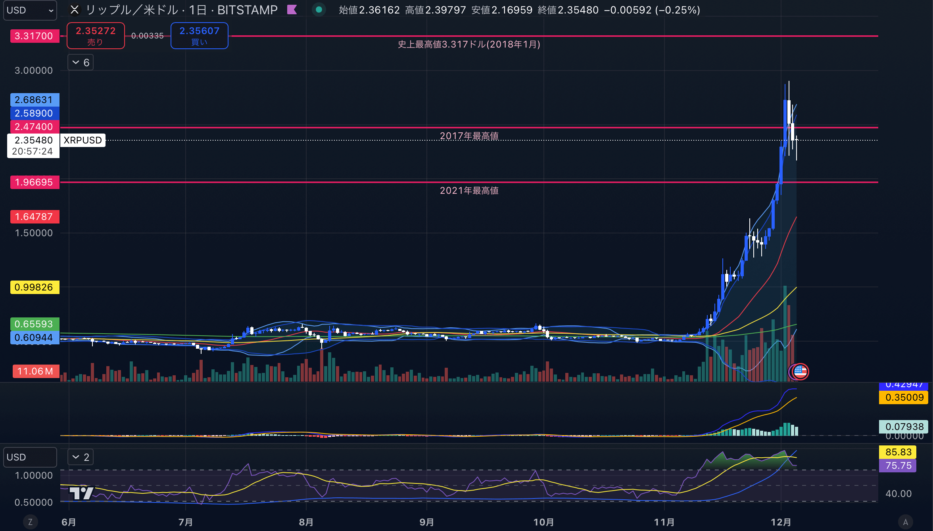The height and width of the screenshot is (531, 933).
Task: Click the Z timezone button
Action: pos(30,522)
